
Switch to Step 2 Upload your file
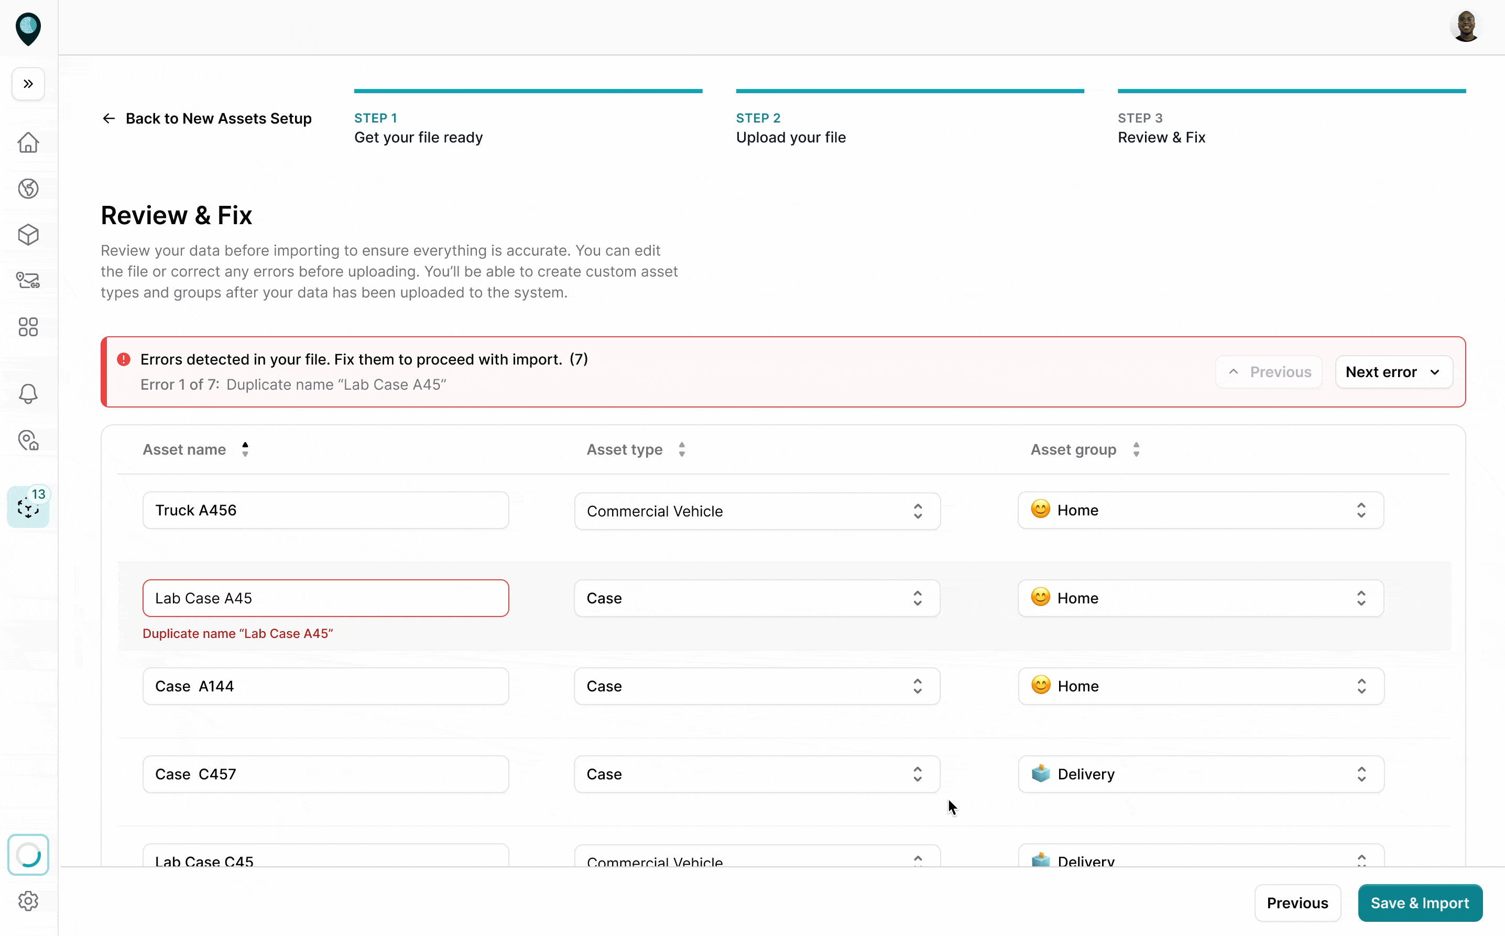(x=791, y=127)
